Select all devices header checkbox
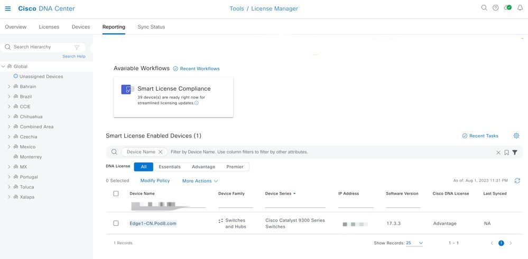This screenshot has height=259, width=528. [x=116, y=194]
